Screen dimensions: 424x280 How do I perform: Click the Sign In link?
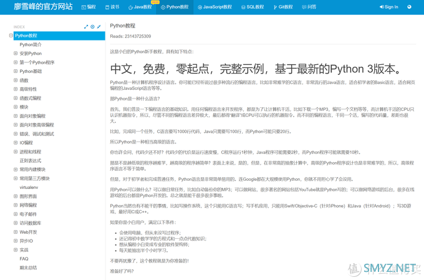(389, 7)
